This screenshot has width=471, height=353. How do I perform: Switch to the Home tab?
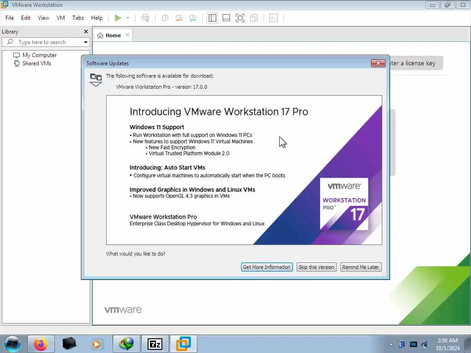click(x=109, y=35)
